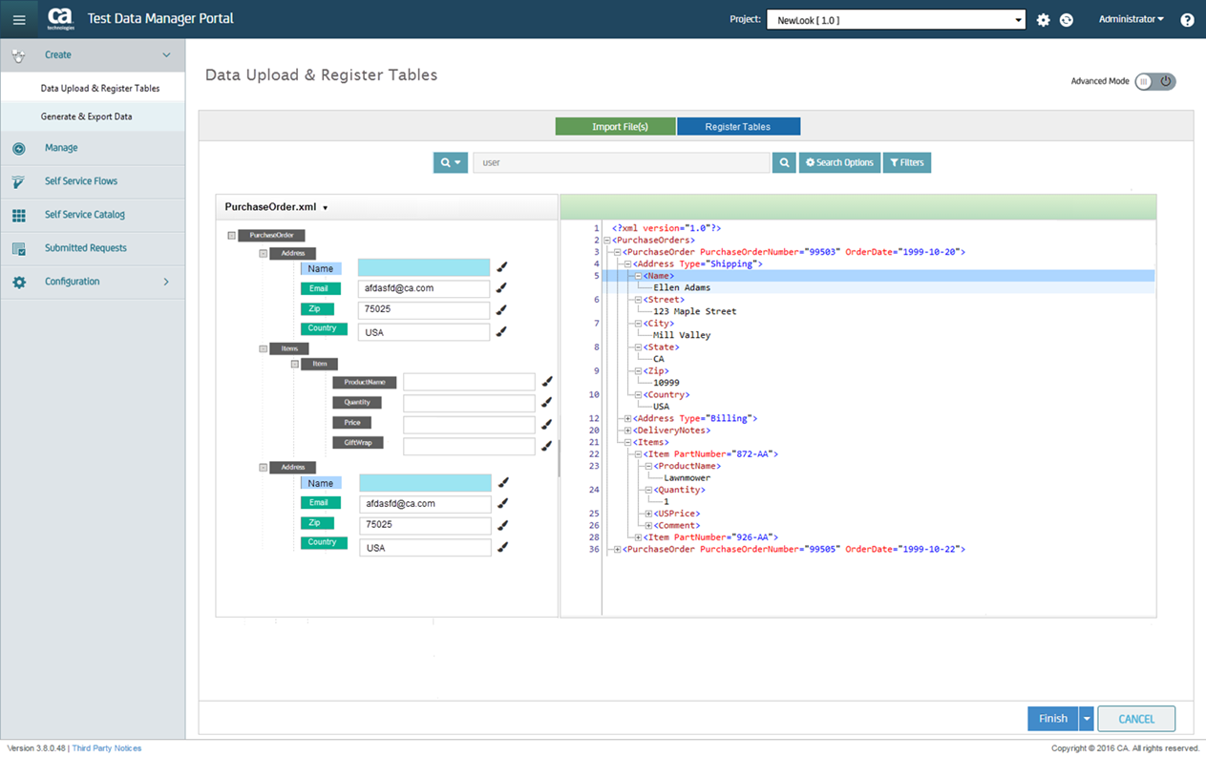The image size is (1206, 757).
Task: Click the brush icon beside GiftWrap field
Action: pyautogui.click(x=547, y=446)
